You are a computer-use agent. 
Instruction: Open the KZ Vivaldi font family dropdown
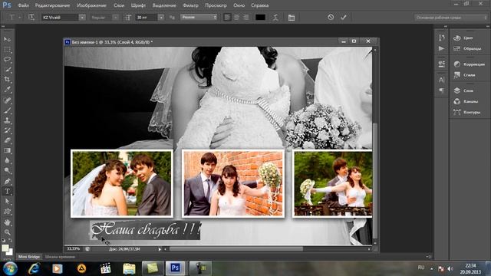[82, 18]
